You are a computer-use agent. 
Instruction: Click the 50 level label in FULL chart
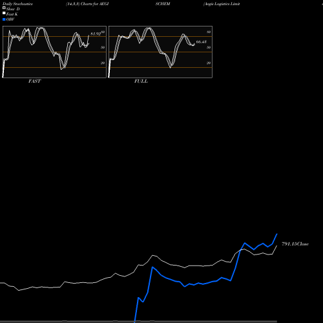(x=209, y=47)
